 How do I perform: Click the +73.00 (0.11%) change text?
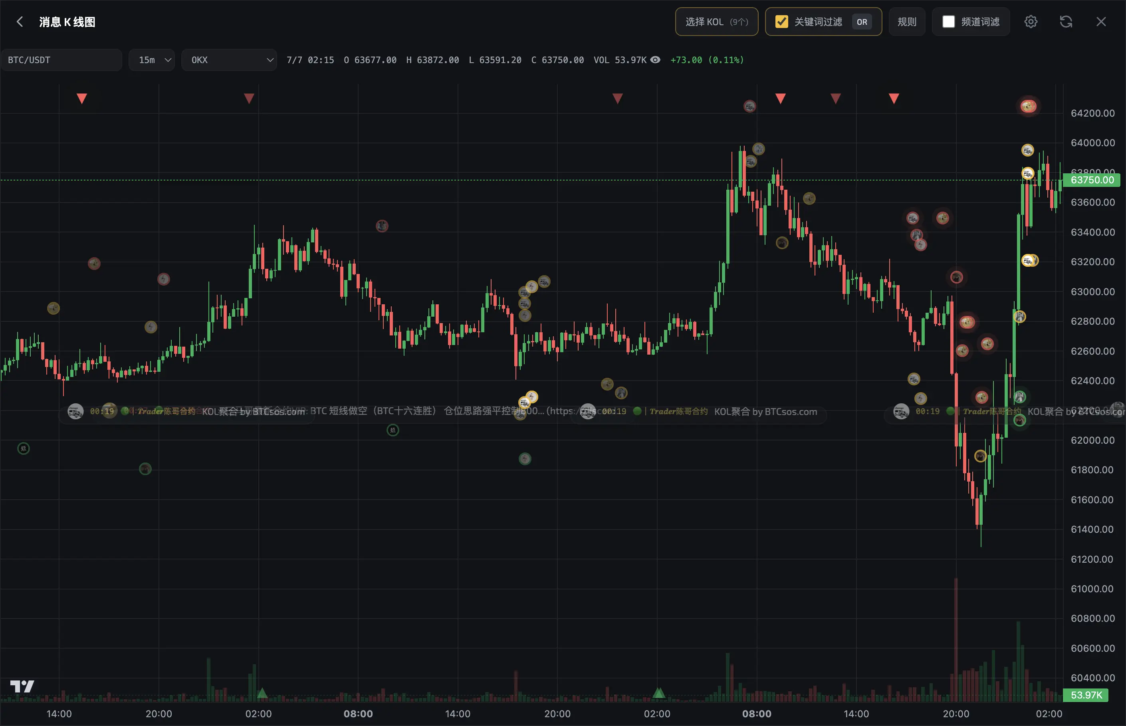pyautogui.click(x=707, y=60)
